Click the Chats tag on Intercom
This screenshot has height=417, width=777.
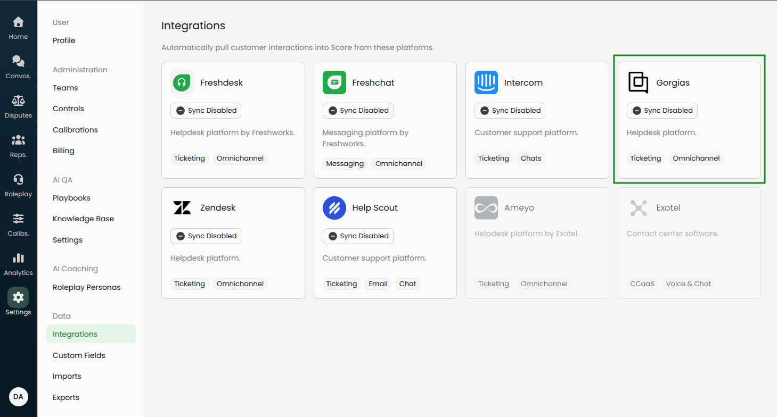[x=531, y=159]
